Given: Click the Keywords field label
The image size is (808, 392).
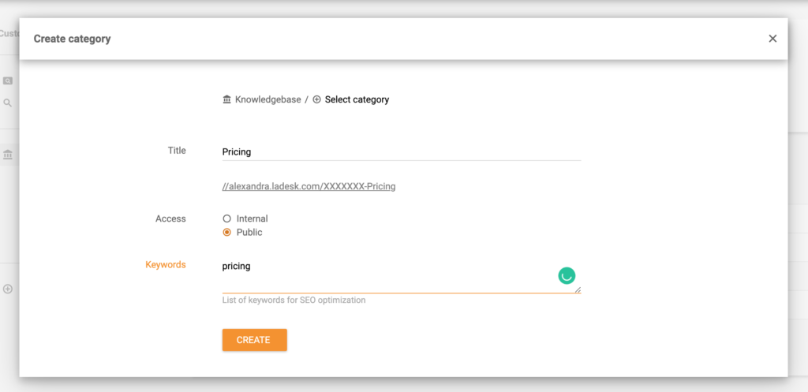Looking at the screenshot, I should tap(166, 265).
